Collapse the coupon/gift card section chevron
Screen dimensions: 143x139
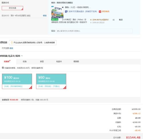pos(22,56)
